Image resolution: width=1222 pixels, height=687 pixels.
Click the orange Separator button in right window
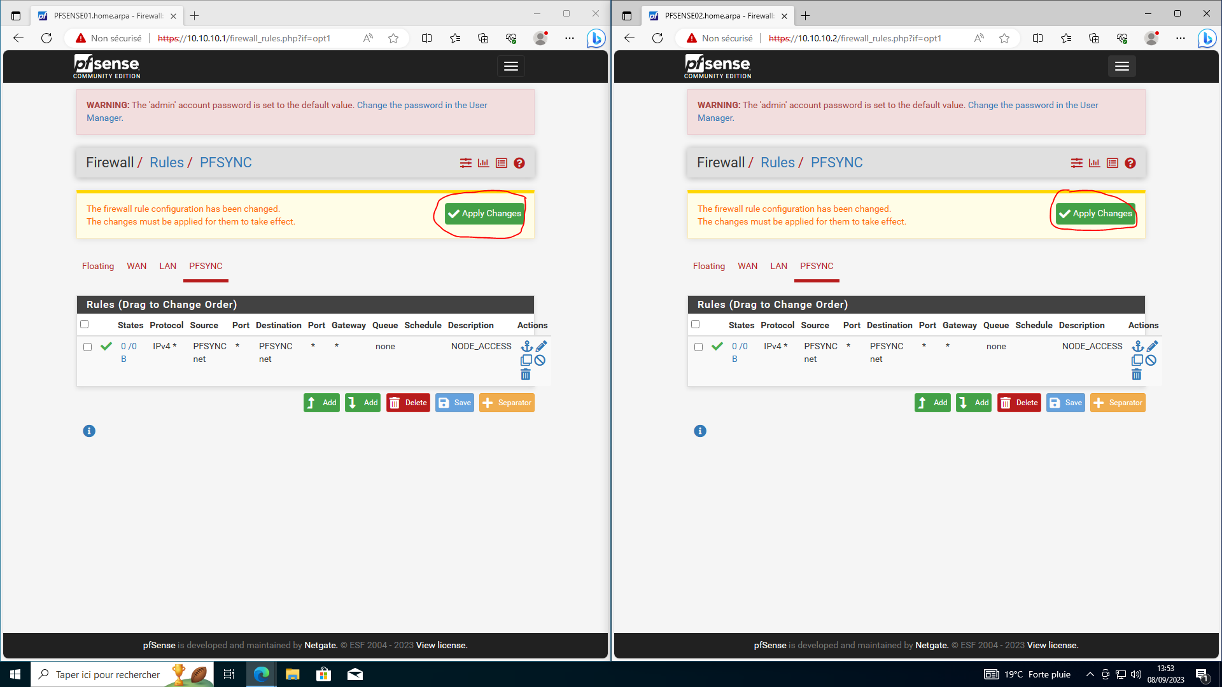pyautogui.click(x=1118, y=403)
